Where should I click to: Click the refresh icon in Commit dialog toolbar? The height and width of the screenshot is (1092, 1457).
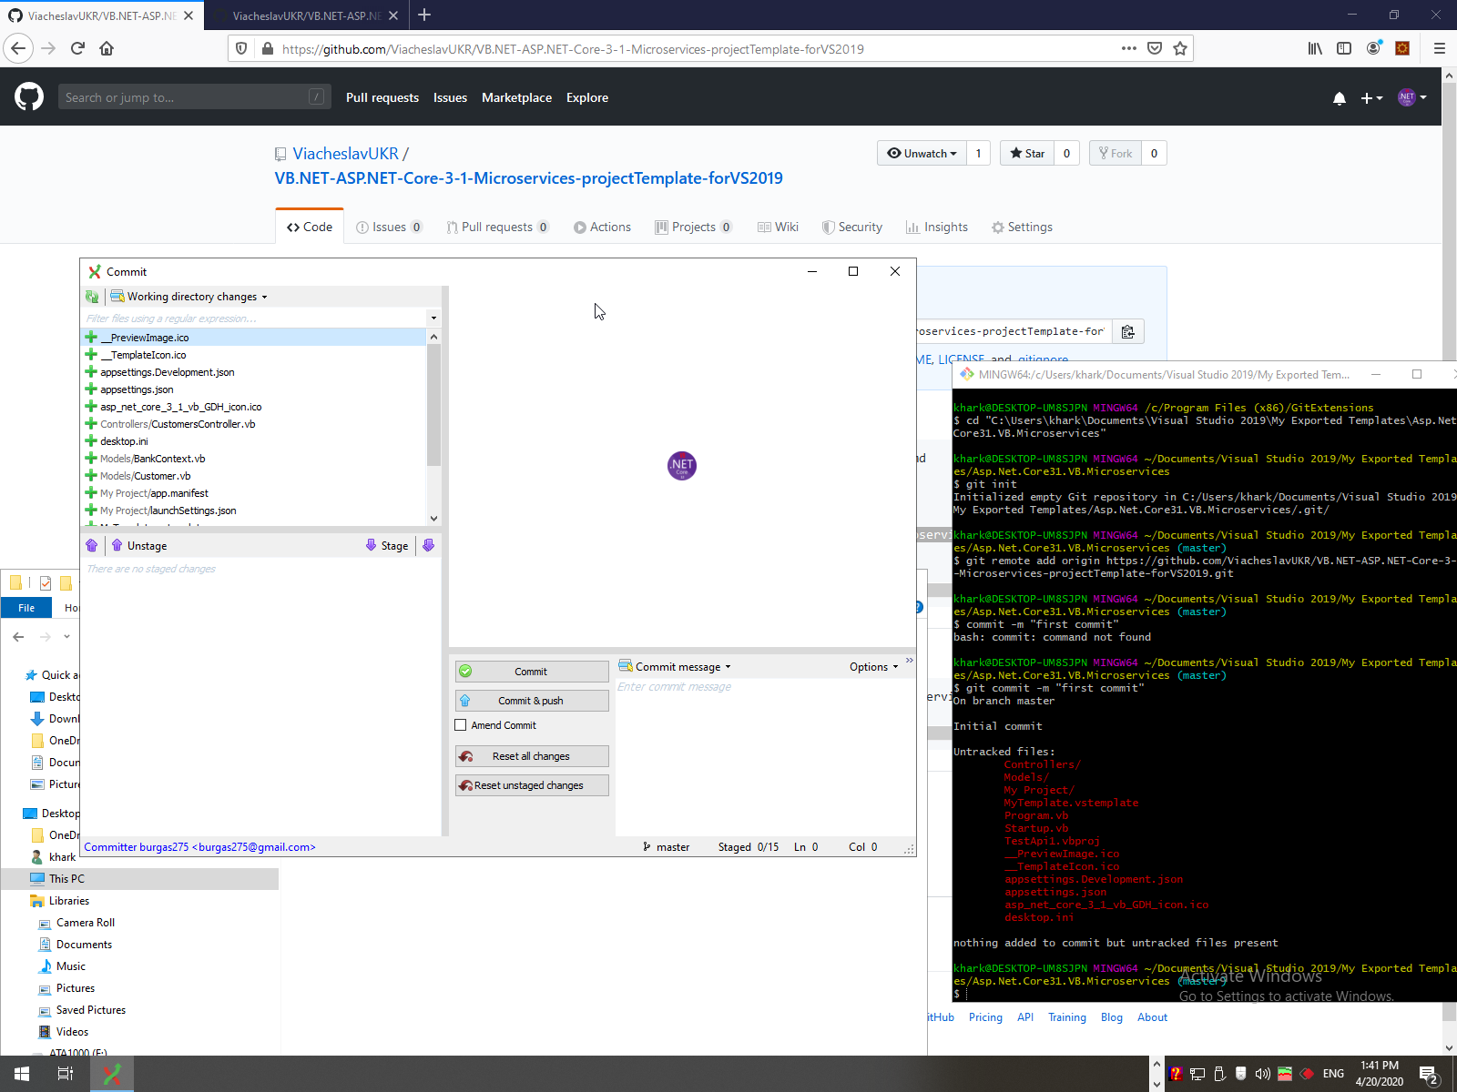[x=92, y=297]
